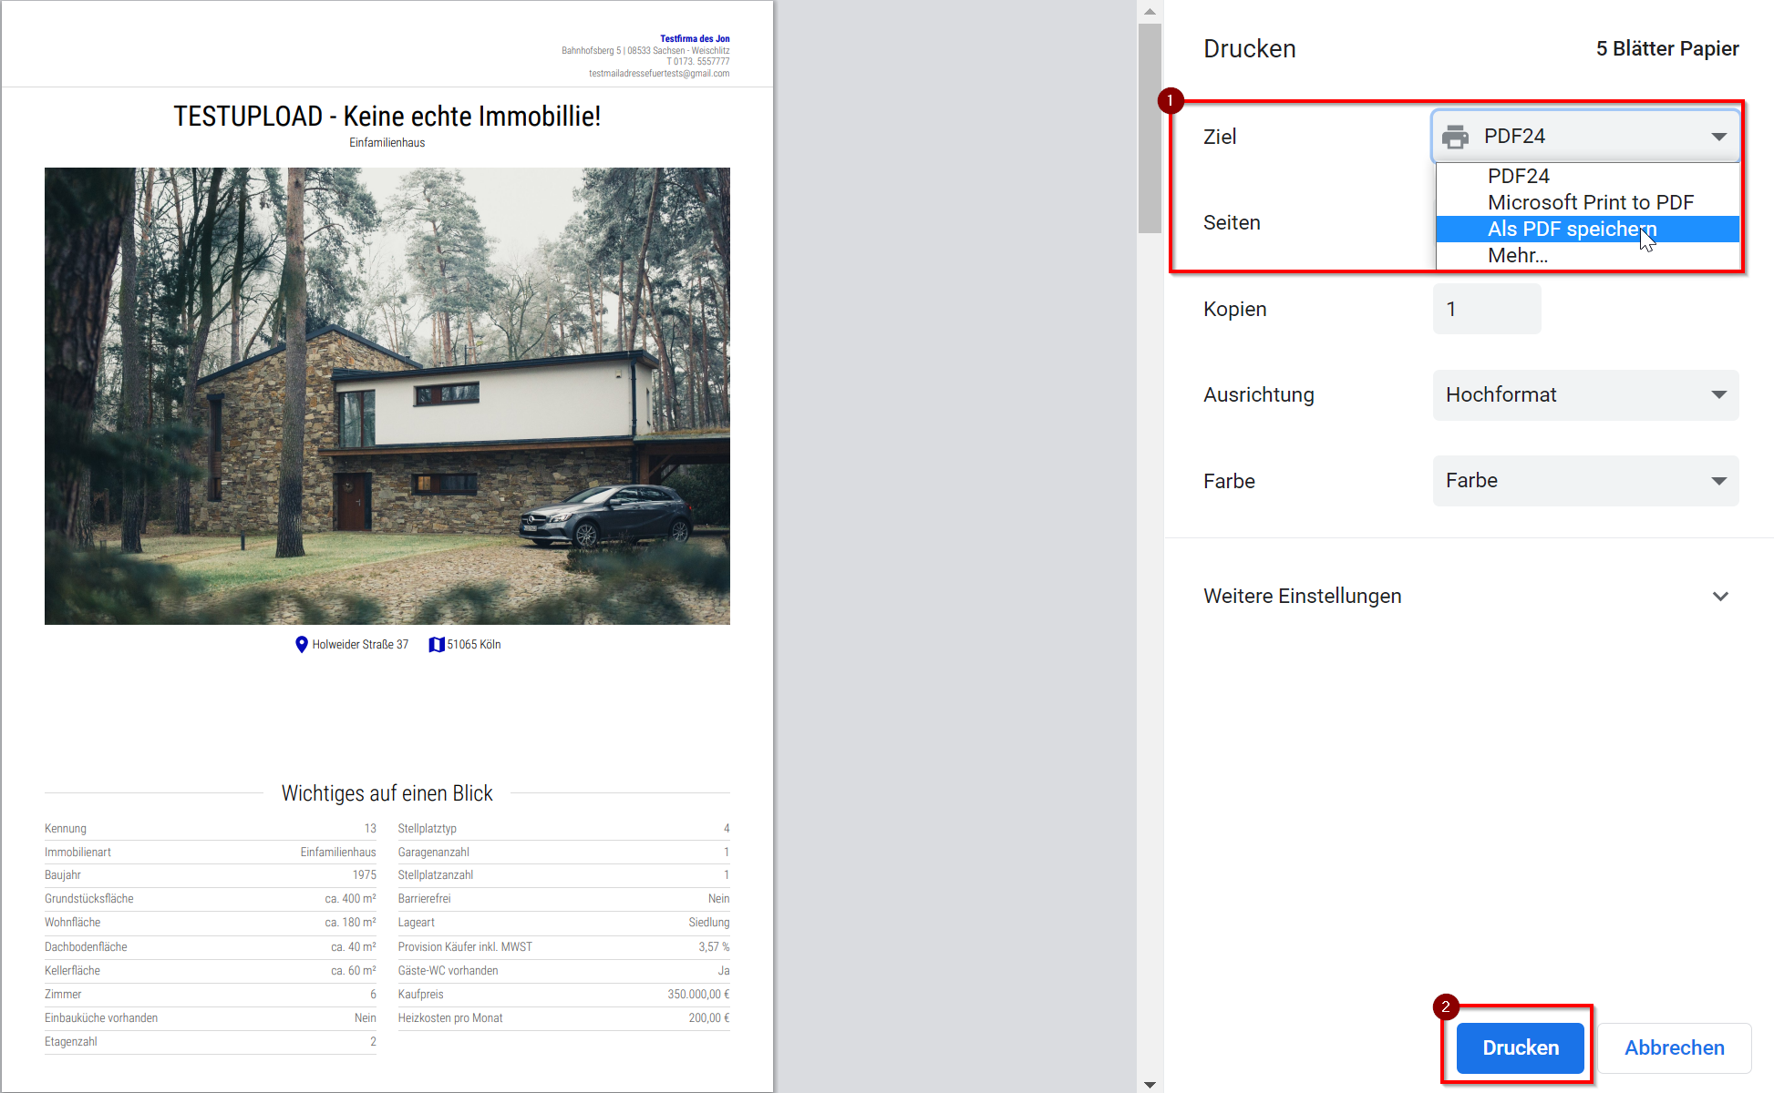This screenshot has height=1093, width=1774.
Task: Click the map icon beside 51065 Köln
Action: 436,645
